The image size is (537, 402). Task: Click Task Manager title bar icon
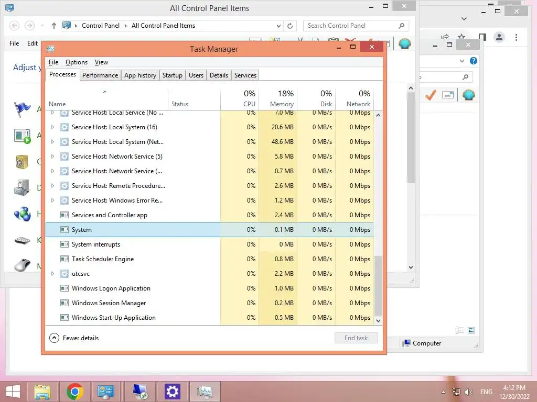pos(51,49)
